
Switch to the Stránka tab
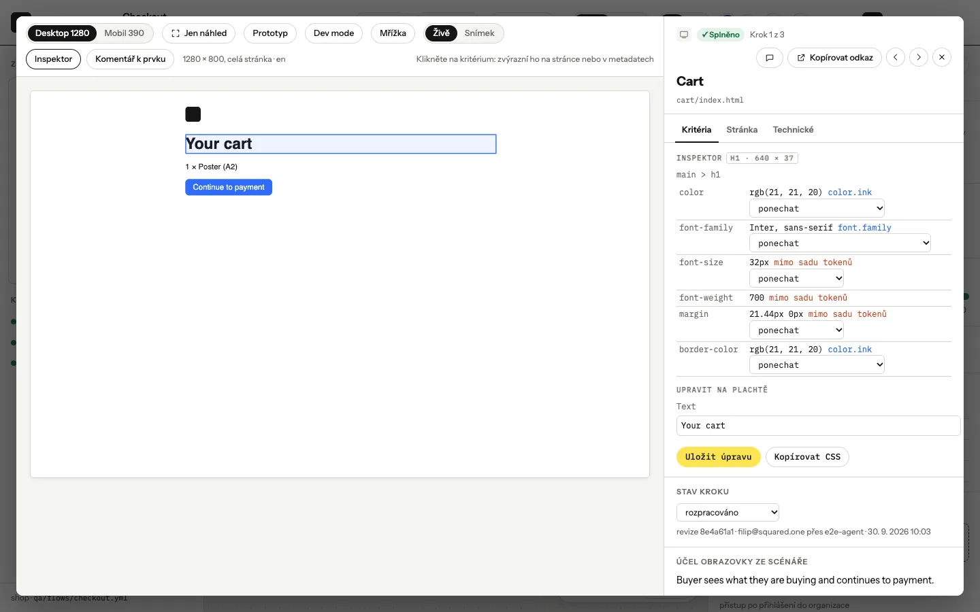pos(742,130)
